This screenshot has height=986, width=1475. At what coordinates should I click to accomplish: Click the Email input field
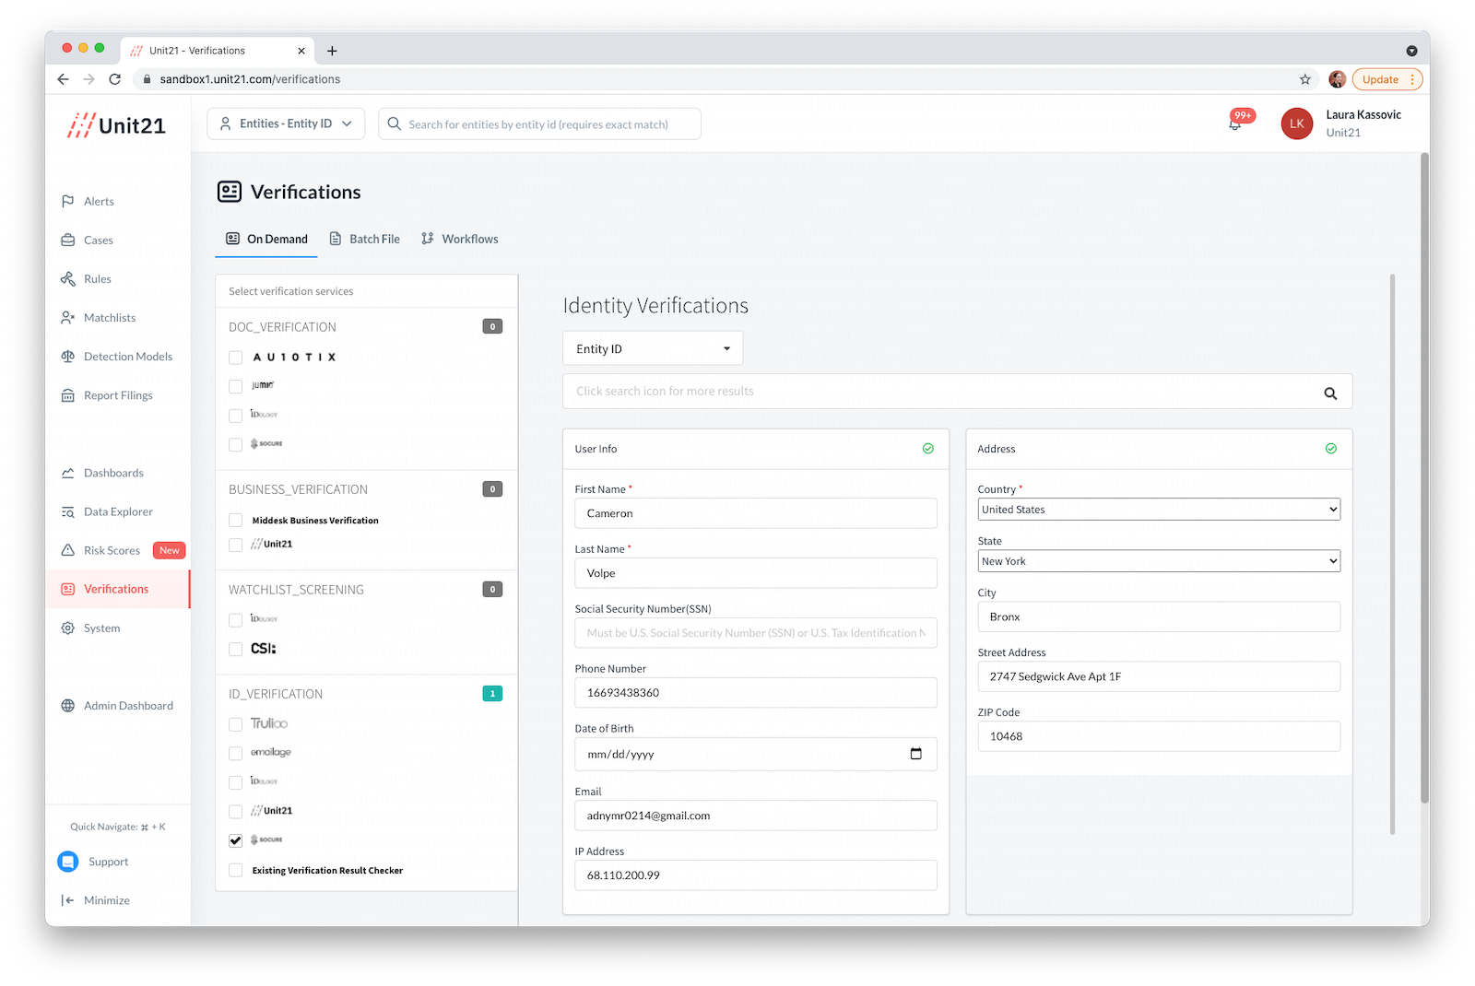coord(756,816)
